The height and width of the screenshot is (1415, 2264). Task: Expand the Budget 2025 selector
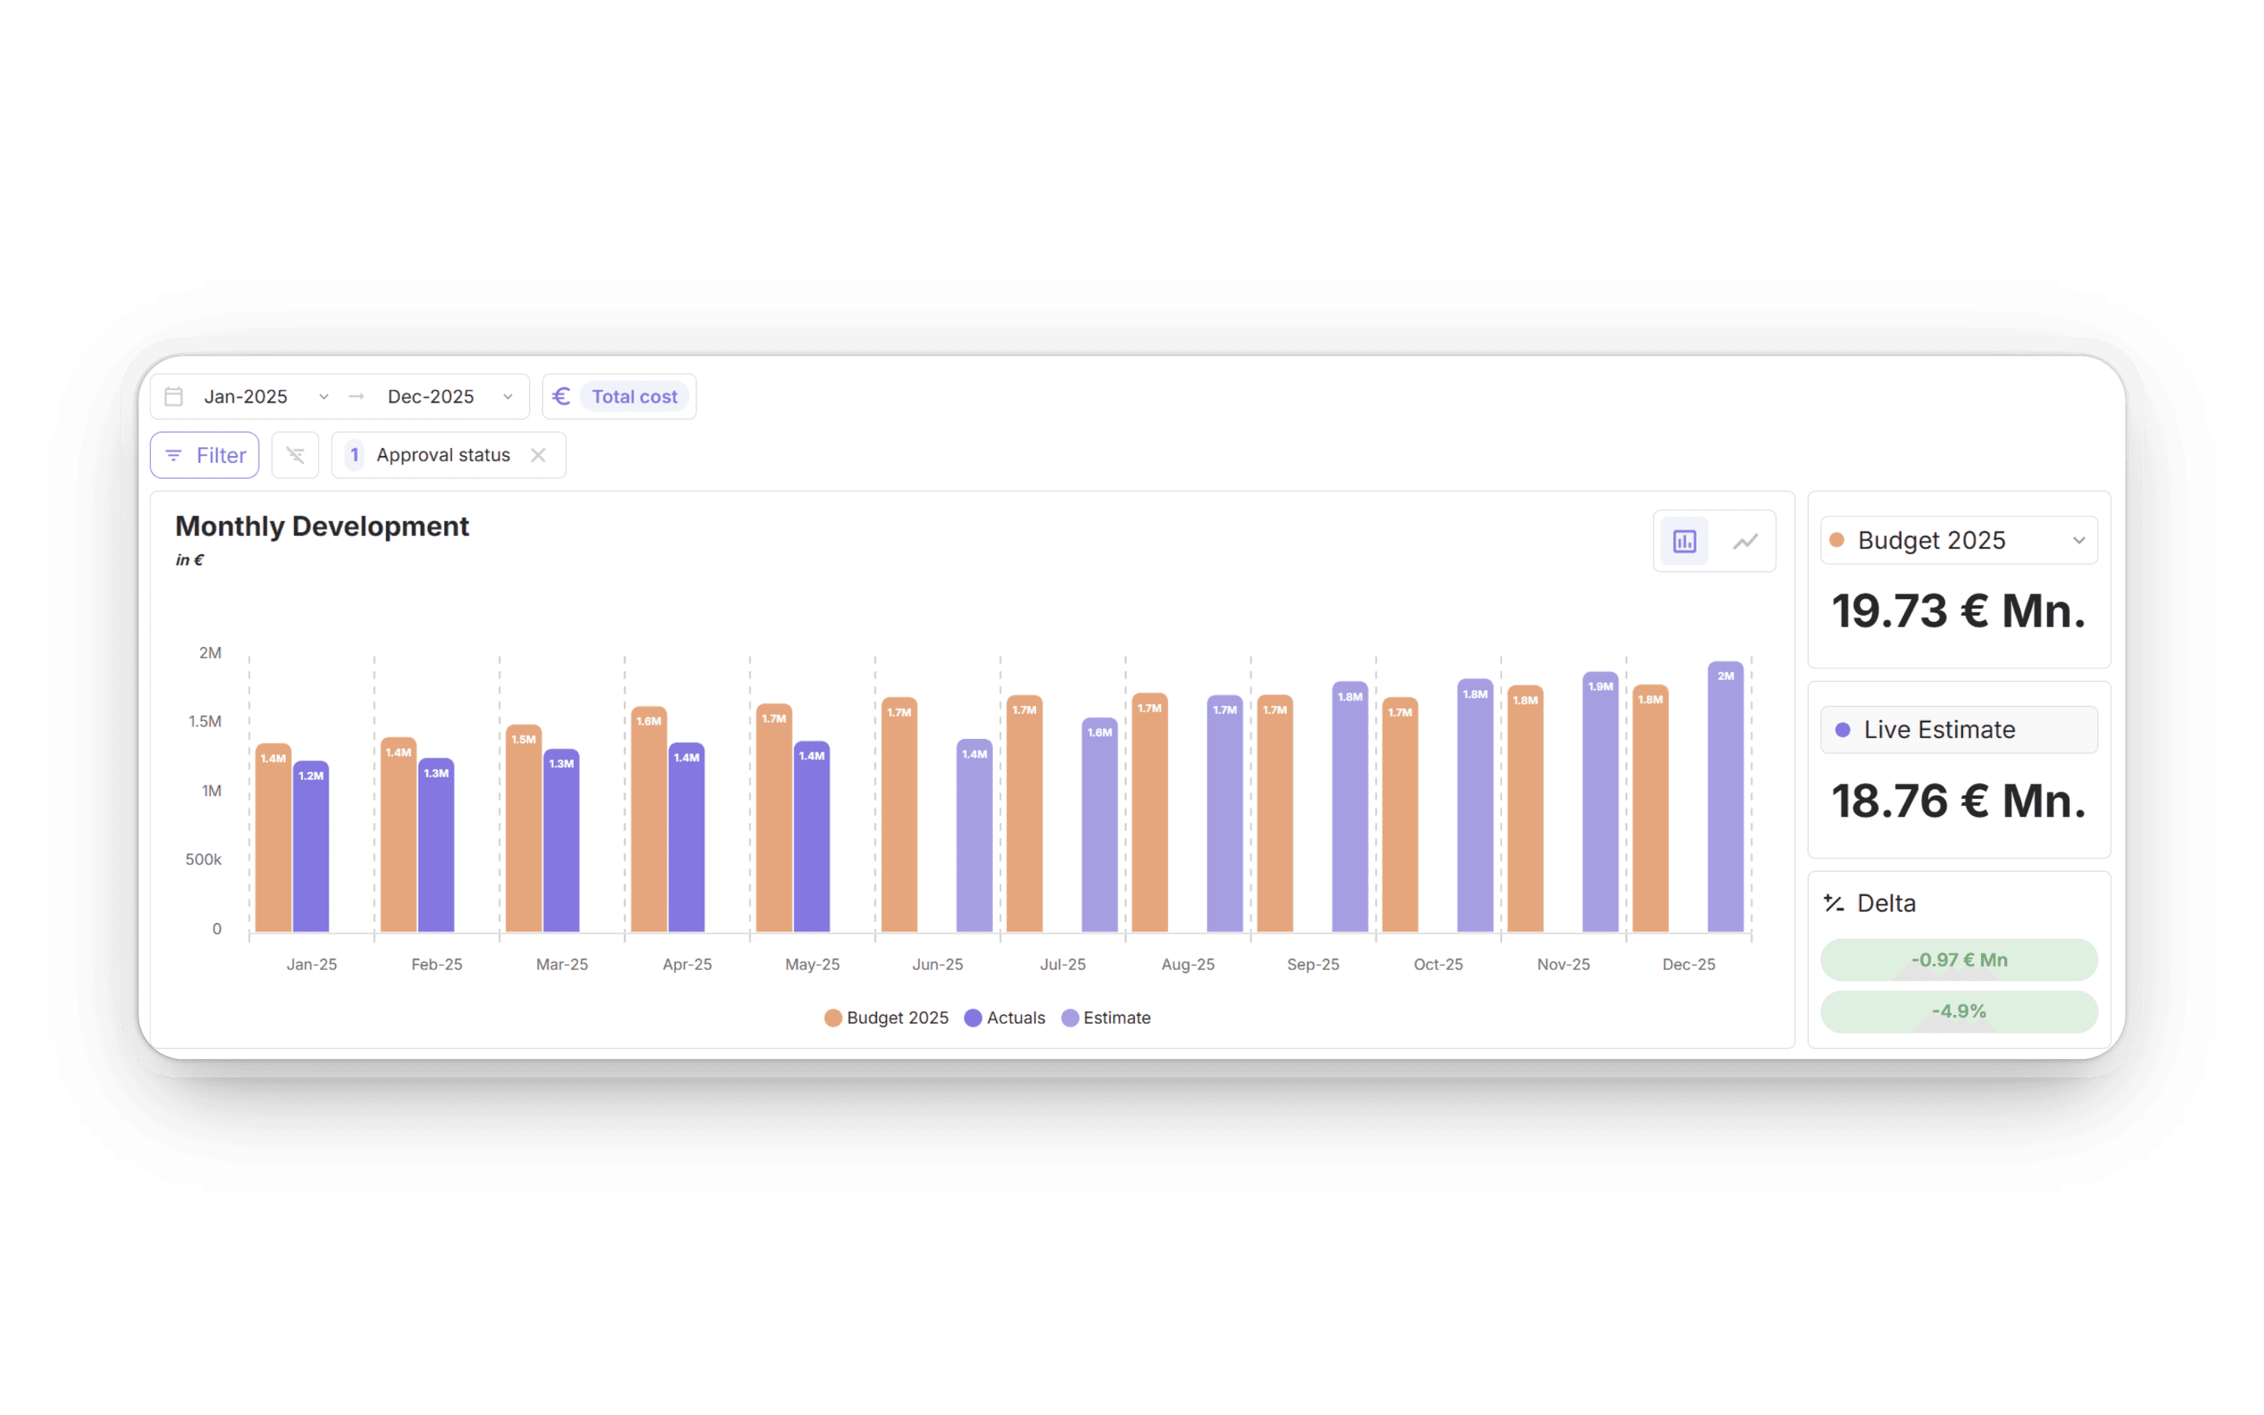(2078, 540)
